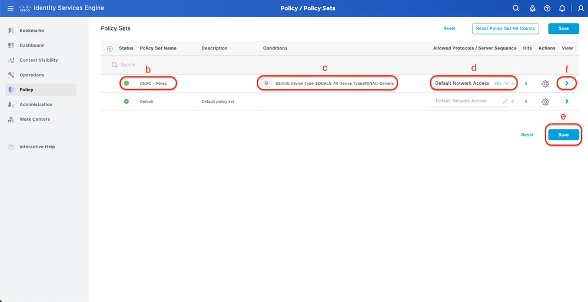This screenshot has width=588, height=302.
Task: Toggle status icon of DNAC - Policy
Action: [x=127, y=83]
